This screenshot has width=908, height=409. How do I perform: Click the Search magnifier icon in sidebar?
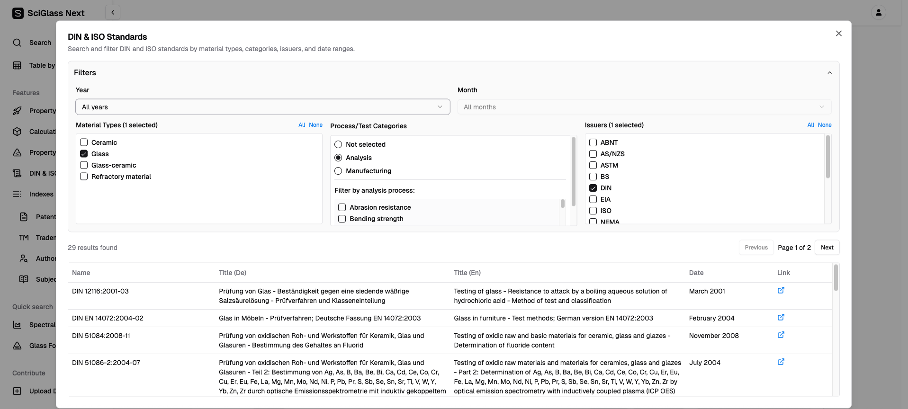click(x=17, y=43)
